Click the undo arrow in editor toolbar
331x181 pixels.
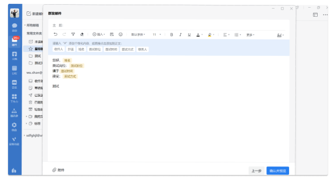tap(56, 34)
